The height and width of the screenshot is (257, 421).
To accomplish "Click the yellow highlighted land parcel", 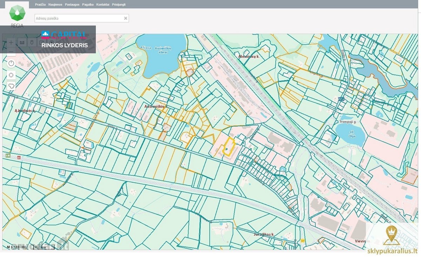I will (x=229, y=146).
